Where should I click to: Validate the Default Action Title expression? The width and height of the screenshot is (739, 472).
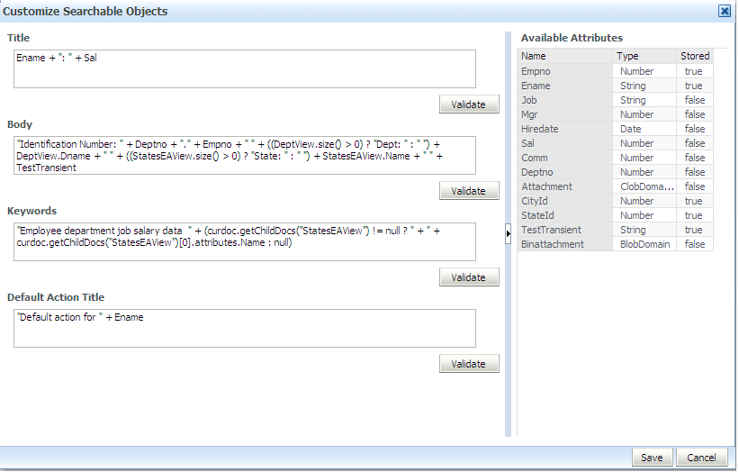[468, 364]
